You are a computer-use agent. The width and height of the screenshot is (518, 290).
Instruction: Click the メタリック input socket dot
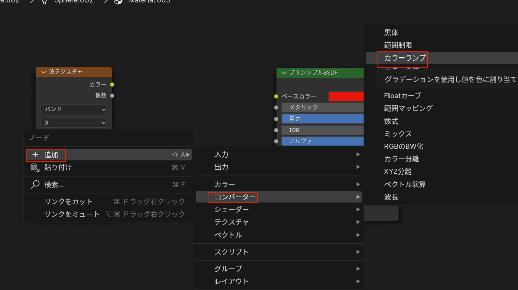[x=276, y=107]
